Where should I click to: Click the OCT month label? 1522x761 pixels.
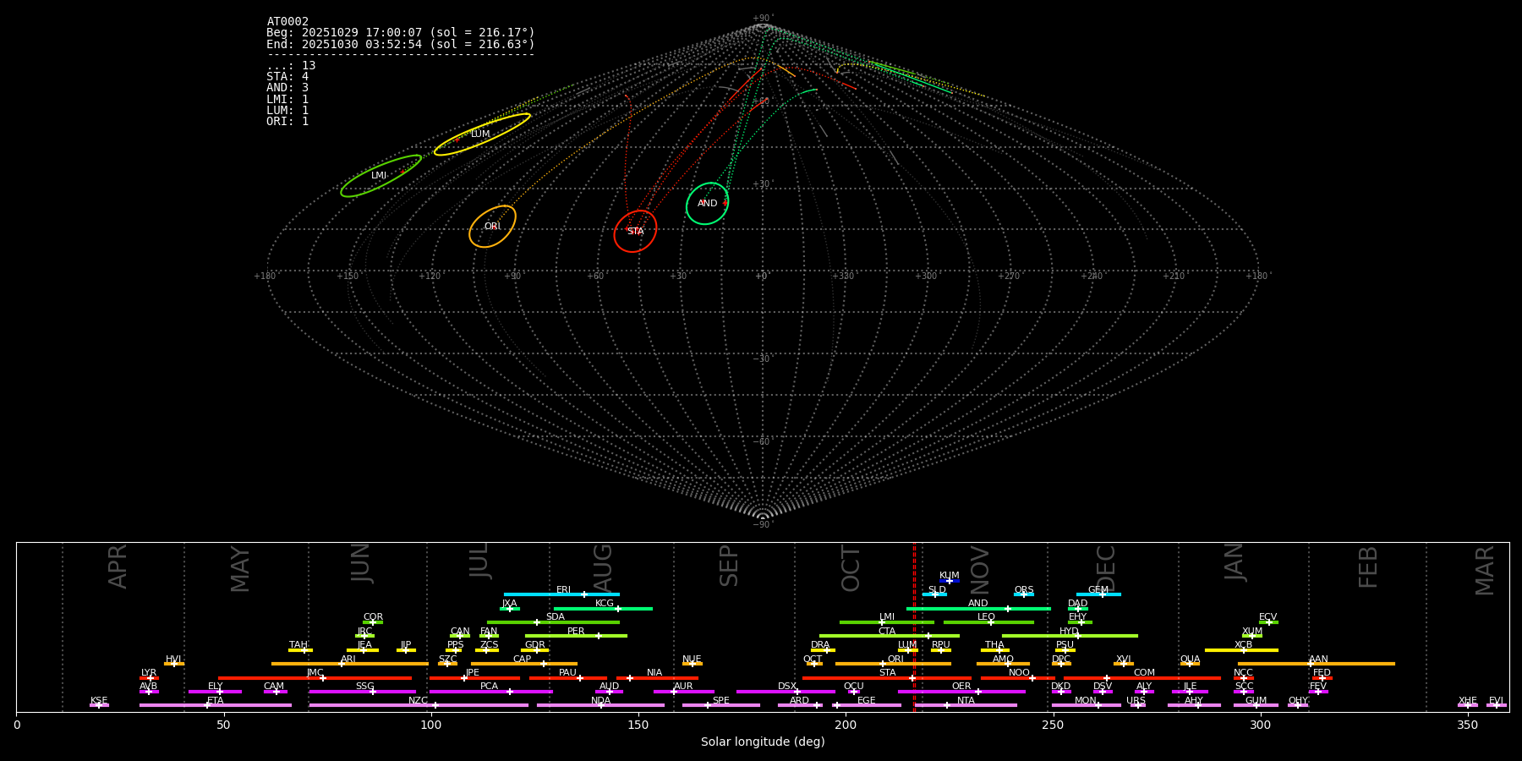pyautogui.click(x=851, y=568)
